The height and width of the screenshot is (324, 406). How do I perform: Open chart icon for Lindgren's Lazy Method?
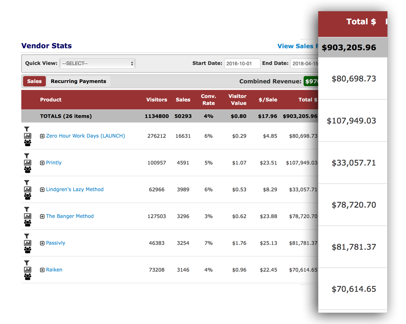(28, 189)
